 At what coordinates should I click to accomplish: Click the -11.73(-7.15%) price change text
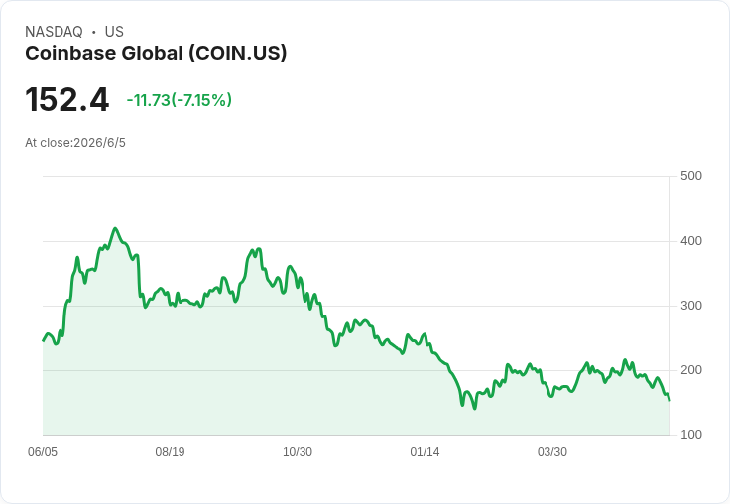click(180, 100)
